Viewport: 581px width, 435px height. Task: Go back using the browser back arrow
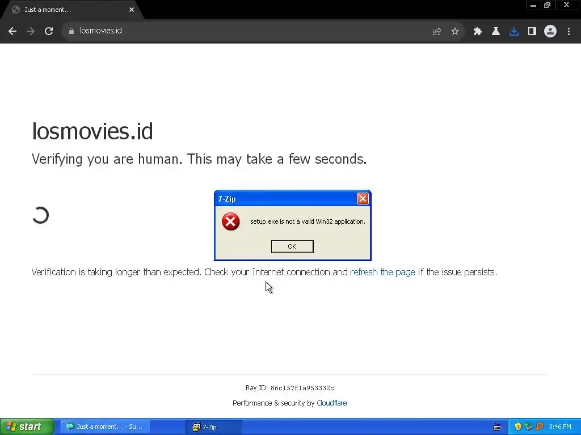[12, 31]
